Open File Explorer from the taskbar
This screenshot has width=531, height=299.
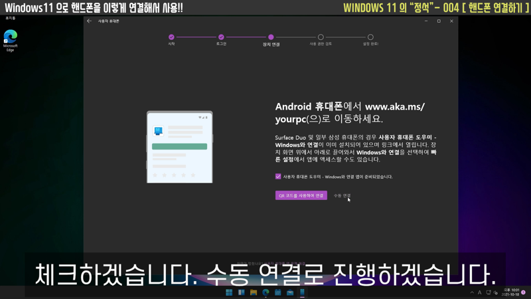pyautogui.click(x=254, y=292)
